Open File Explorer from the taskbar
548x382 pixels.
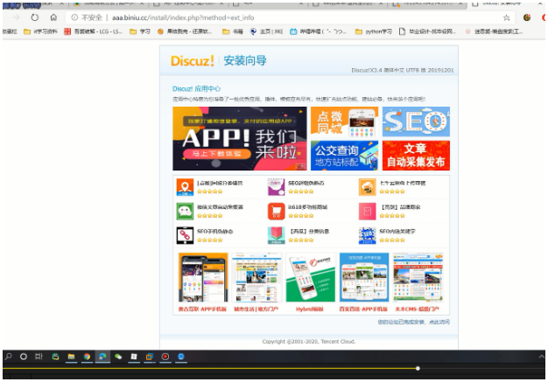point(71,357)
